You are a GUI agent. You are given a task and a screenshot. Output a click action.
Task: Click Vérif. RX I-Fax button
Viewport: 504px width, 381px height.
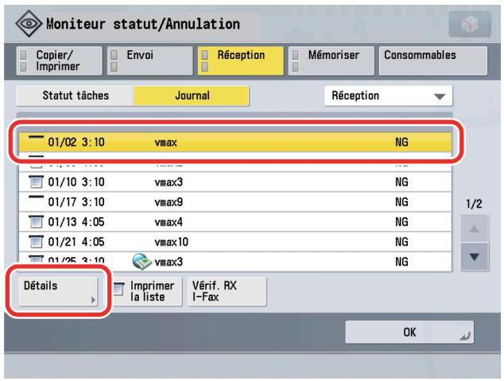click(227, 291)
